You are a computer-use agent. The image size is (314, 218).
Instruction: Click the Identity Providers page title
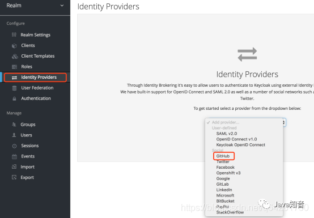click(x=108, y=7)
